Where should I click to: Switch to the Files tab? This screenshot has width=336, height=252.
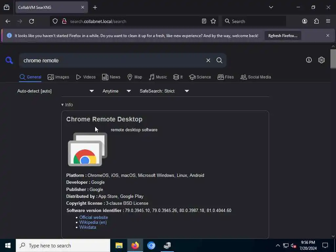tap(225, 77)
